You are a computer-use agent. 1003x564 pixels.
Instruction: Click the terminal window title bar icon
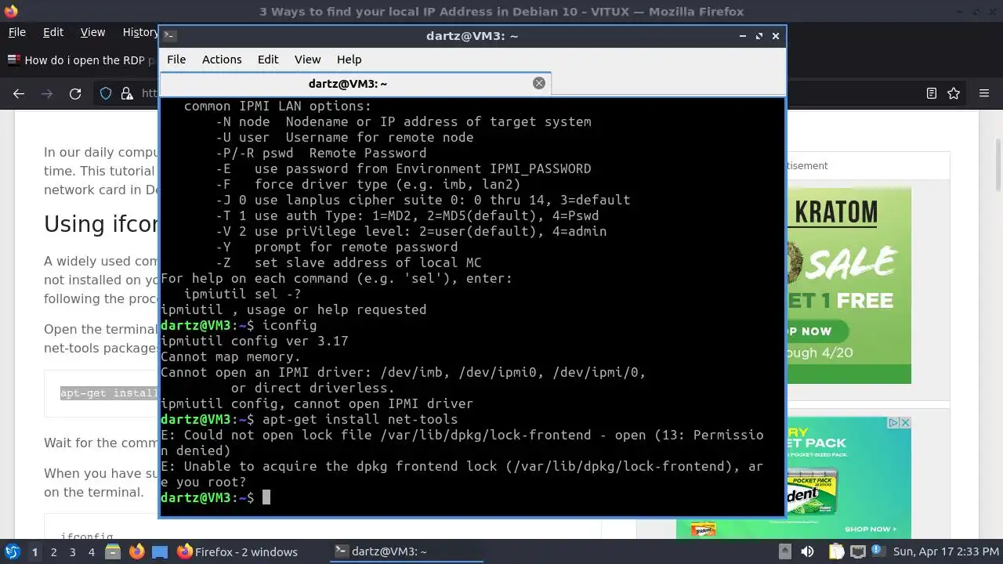tap(169, 36)
